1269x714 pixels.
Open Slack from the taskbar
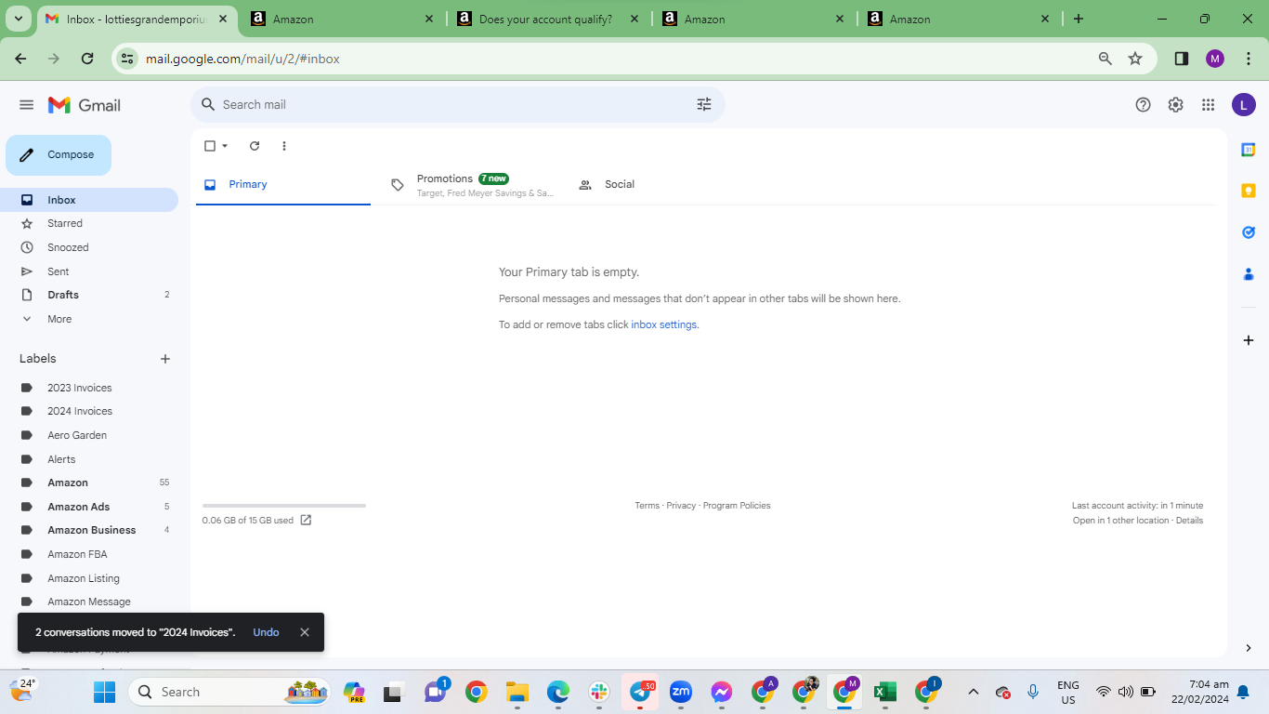pyautogui.click(x=599, y=692)
